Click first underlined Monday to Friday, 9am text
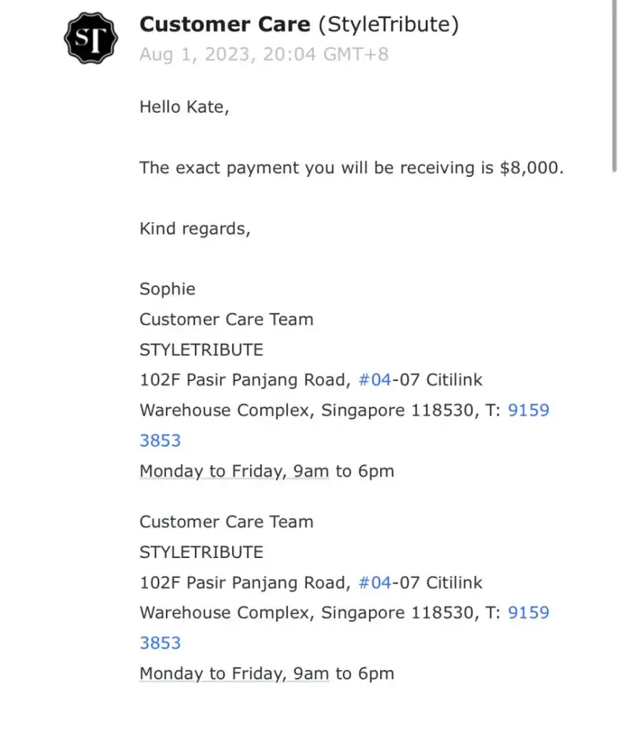The width and height of the screenshot is (621, 743). point(234,471)
